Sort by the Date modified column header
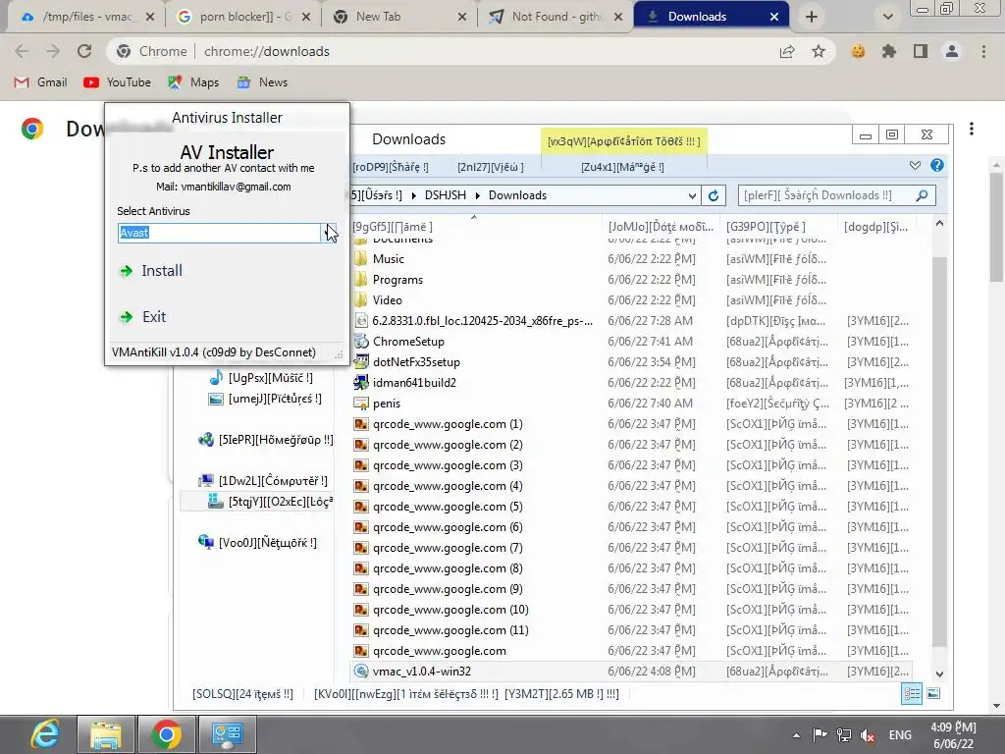1005x754 pixels. point(661,227)
